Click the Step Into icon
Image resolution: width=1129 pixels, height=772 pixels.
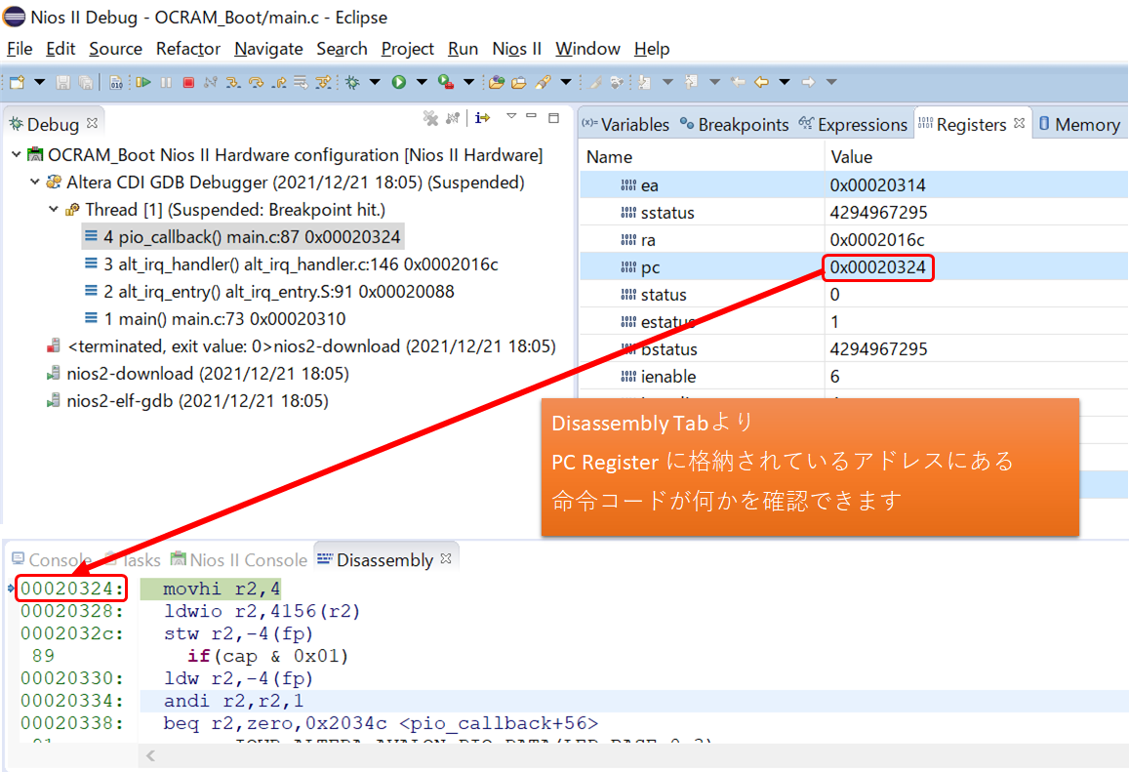coord(234,83)
